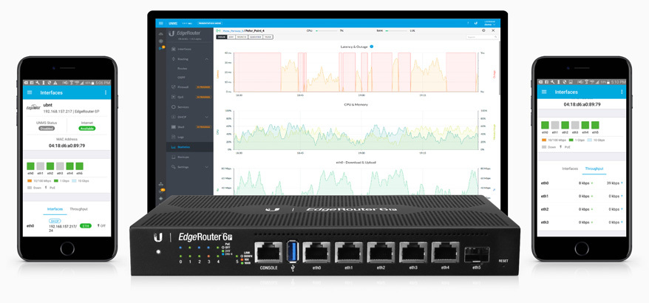Toggle PoE Off for eth0 on left phone
649x303 pixels.
[101, 225]
